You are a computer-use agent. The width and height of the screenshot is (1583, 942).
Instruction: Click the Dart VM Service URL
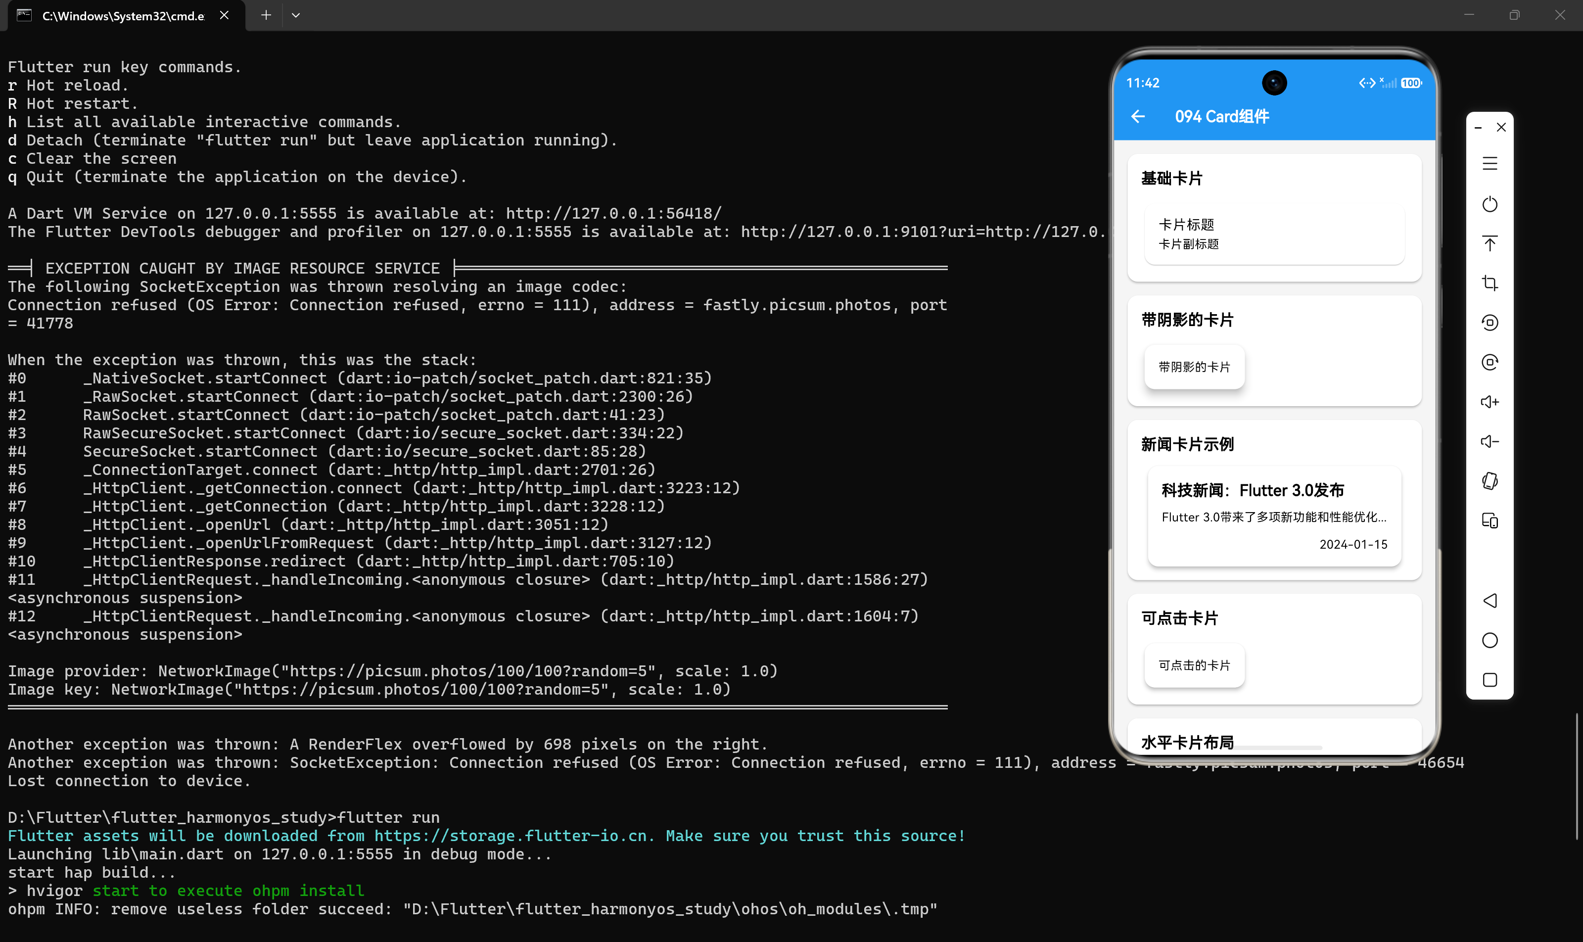click(614, 214)
